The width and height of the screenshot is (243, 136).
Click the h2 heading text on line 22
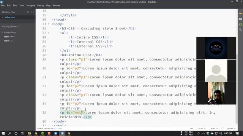(x=97, y=28)
